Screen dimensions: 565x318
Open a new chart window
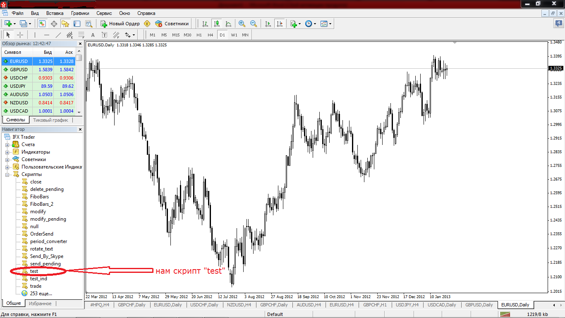point(8,24)
